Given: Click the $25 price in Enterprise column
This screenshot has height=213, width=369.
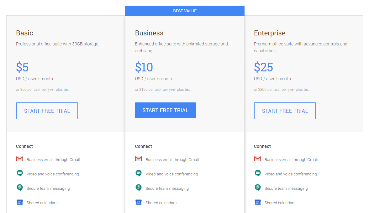Looking at the screenshot, I should [x=263, y=67].
